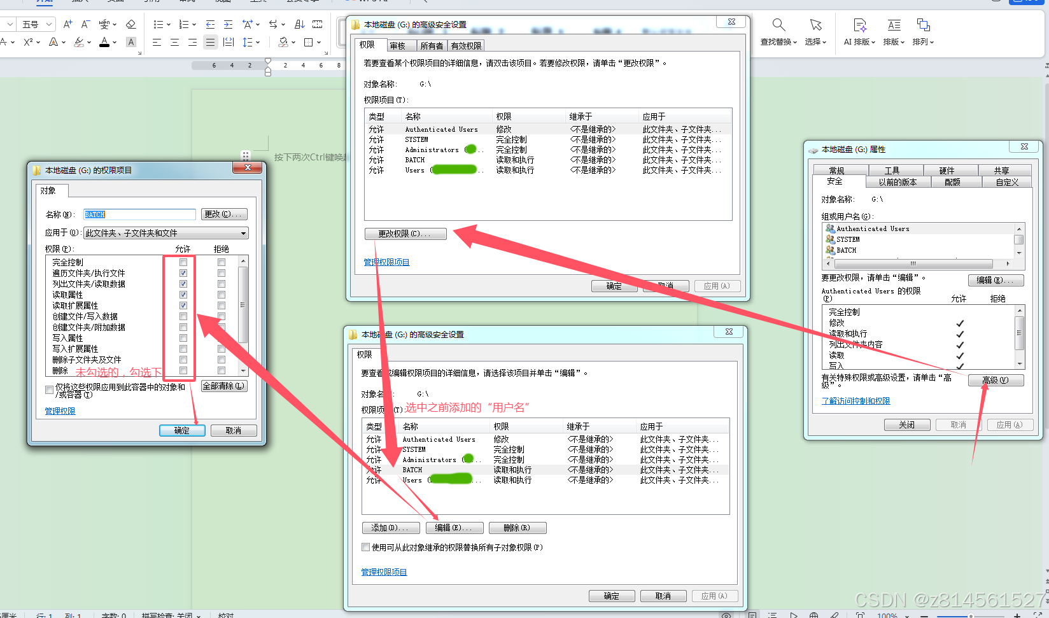
Task: Click the increase font size icon
Action: pyautogui.click(x=67, y=24)
